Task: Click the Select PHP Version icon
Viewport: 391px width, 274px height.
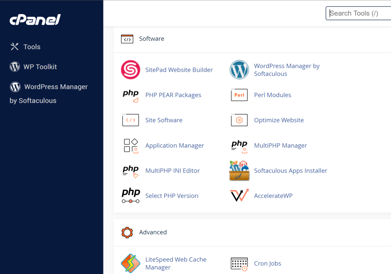Action: (x=131, y=195)
